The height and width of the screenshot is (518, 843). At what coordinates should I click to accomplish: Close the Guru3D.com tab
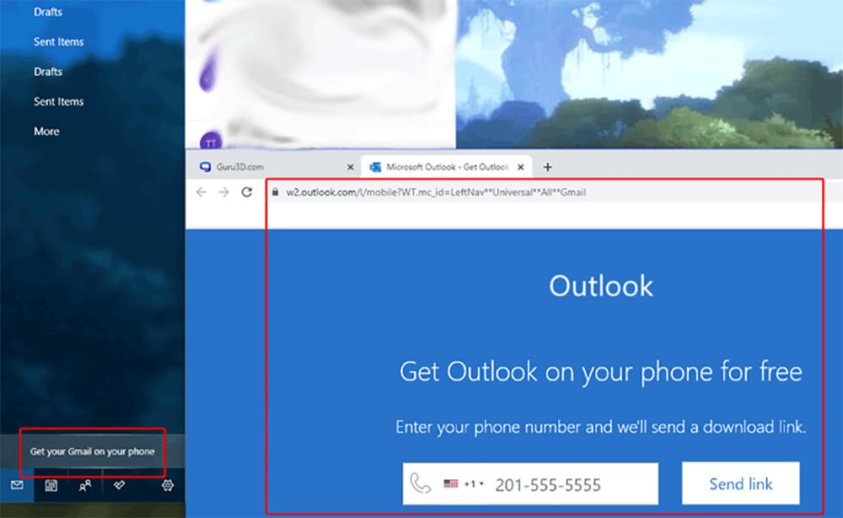[x=350, y=167]
